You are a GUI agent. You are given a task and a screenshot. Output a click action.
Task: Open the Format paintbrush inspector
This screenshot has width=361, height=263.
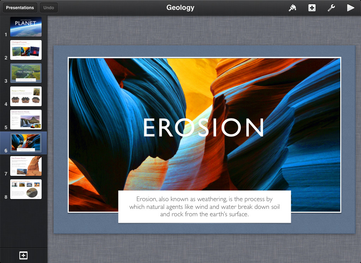pyautogui.click(x=292, y=8)
